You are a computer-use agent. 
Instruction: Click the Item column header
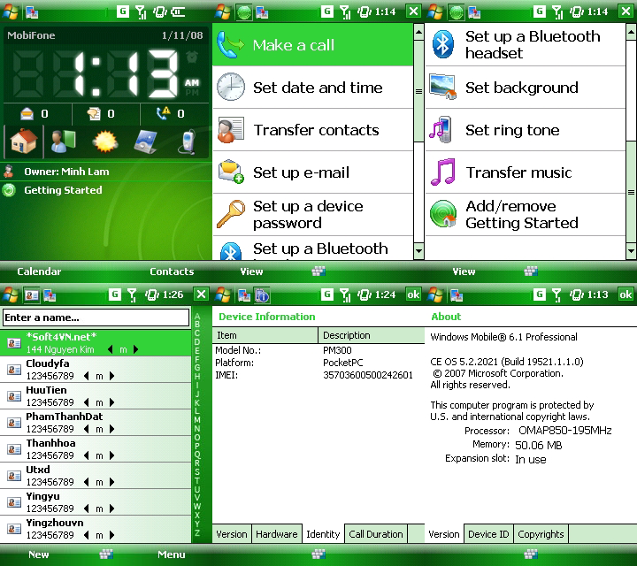265,335
